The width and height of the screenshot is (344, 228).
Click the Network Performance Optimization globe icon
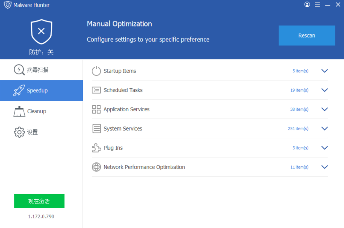[x=96, y=167]
